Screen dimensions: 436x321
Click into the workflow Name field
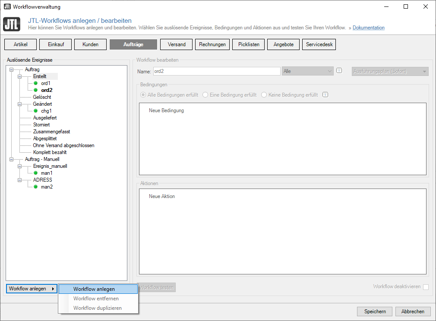[x=217, y=71]
